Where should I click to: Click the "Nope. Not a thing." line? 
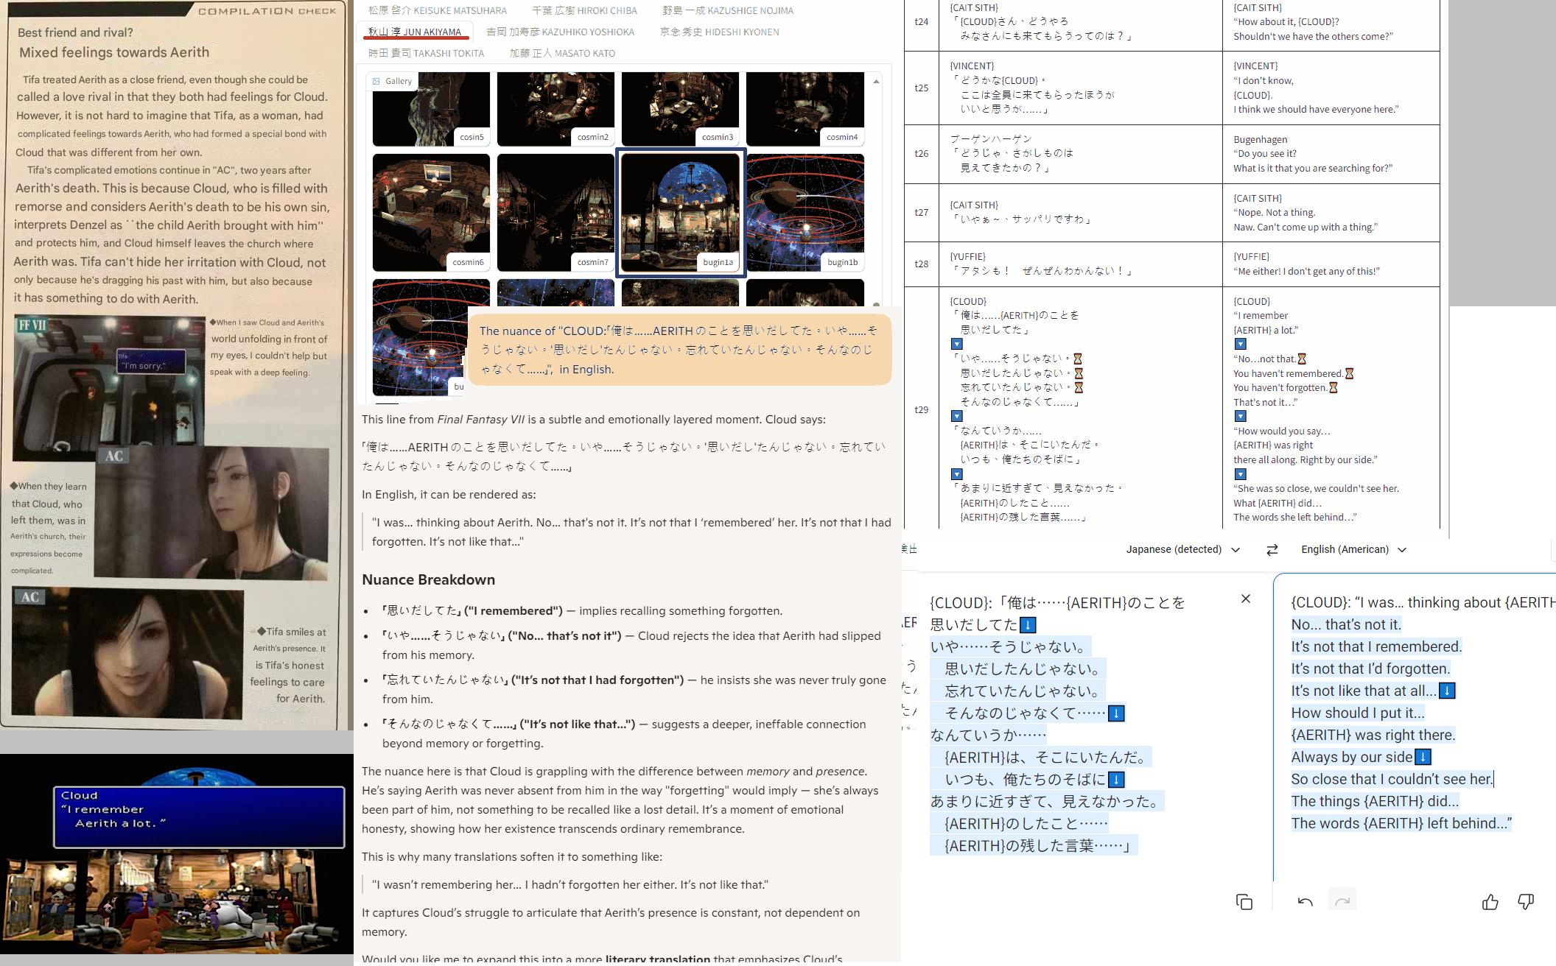1275,213
